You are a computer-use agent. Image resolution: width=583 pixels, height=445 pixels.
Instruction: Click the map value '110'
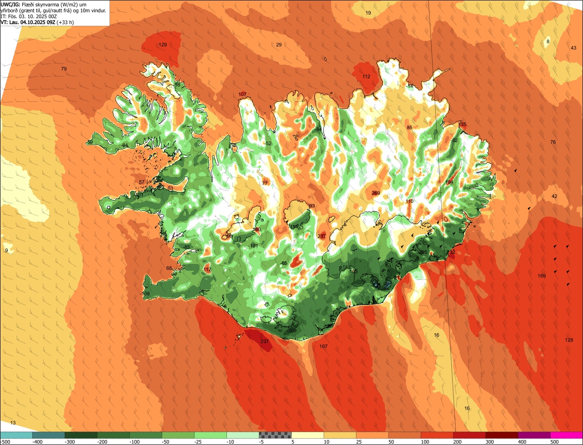click(409, 201)
